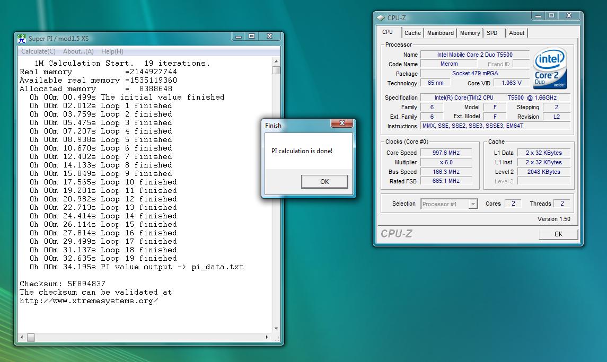
Task: Click the Bus Speed value '166.3 MHz'
Action: [446, 172]
